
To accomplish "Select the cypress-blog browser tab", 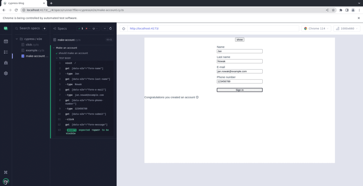I will [24, 3].
